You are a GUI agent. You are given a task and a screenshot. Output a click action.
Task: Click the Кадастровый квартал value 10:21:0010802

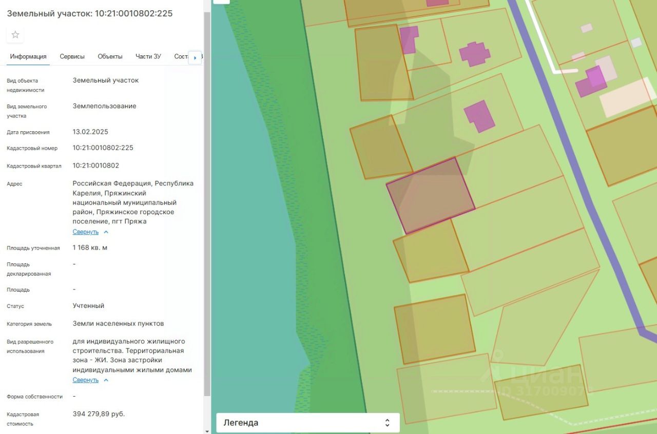click(96, 166)
